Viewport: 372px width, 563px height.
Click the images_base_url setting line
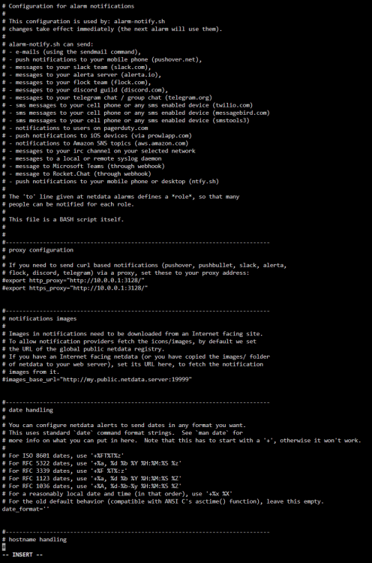tap(97, 379)
